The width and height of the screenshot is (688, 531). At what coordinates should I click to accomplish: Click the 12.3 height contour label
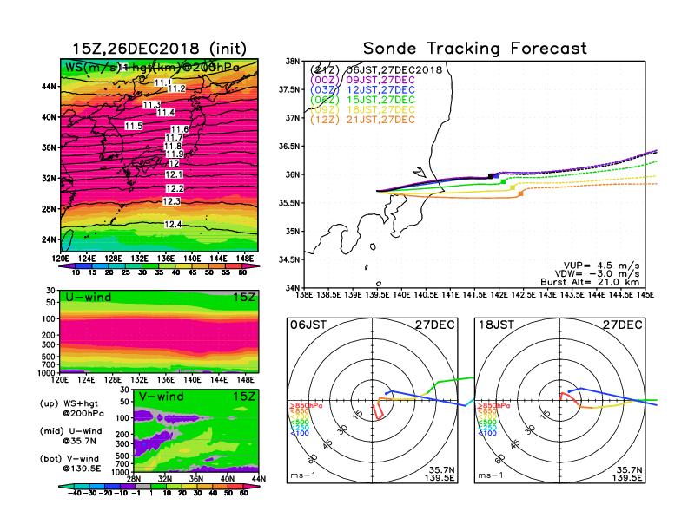click(171, 201)
